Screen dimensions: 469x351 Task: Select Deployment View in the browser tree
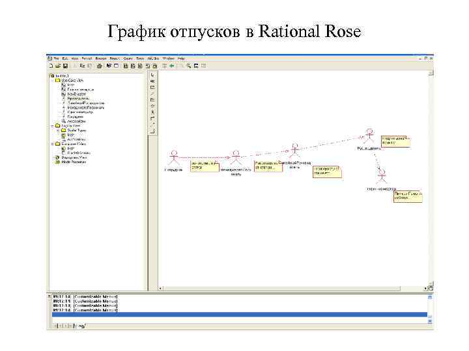pyautogui.click(x=74, y=157)
